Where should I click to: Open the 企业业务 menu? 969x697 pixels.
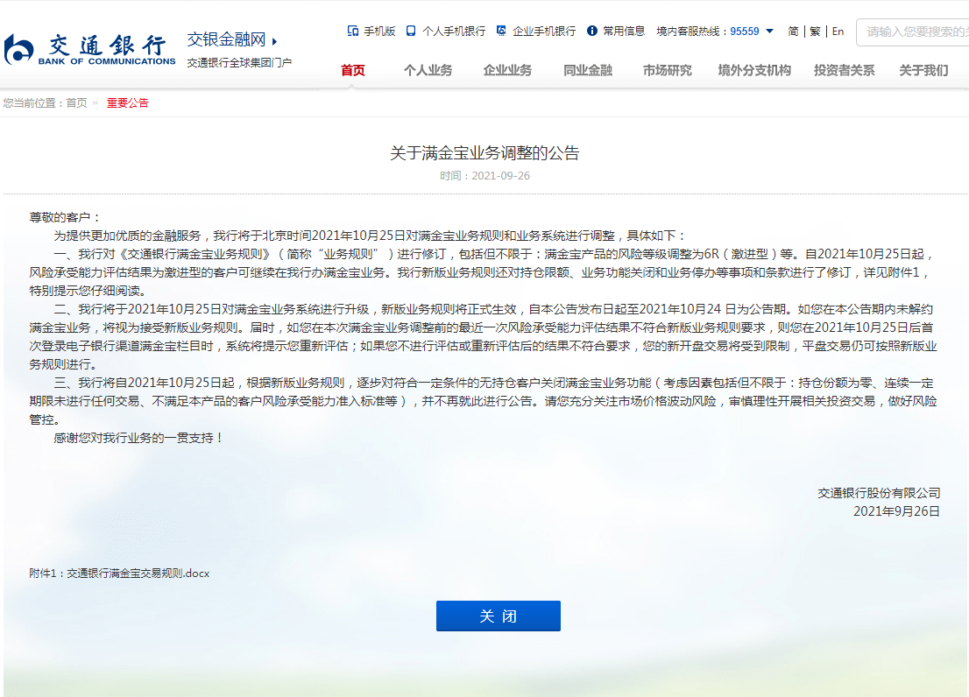click(507, 70)
